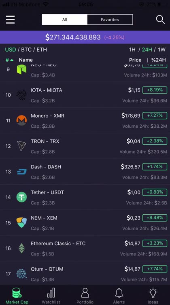Open the IOTA - MIOTA row
Screen dimensions: 170x305
85,95
